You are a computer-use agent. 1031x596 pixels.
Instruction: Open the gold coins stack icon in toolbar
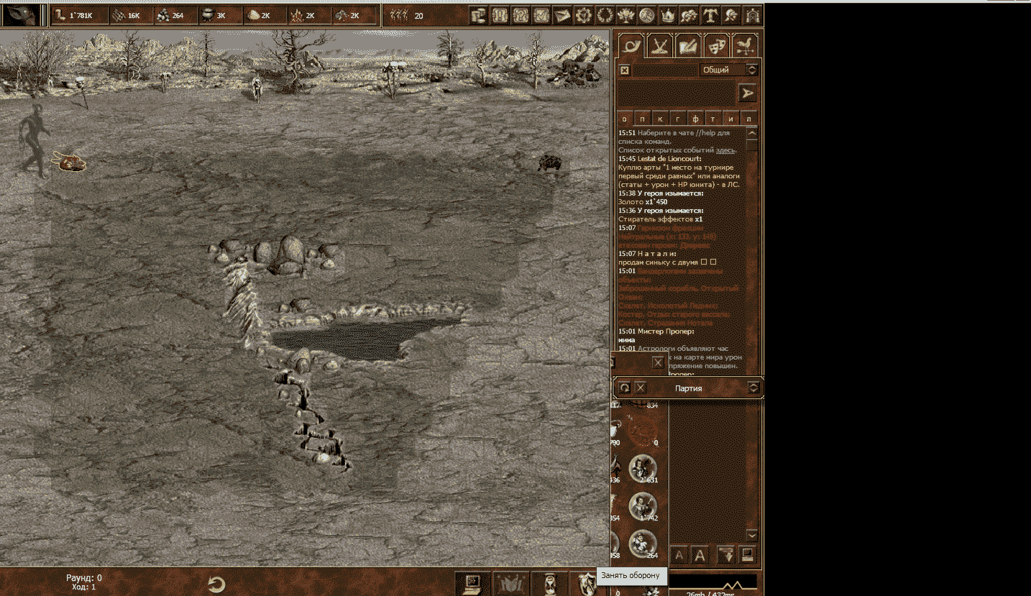click(x=480, y=15)
